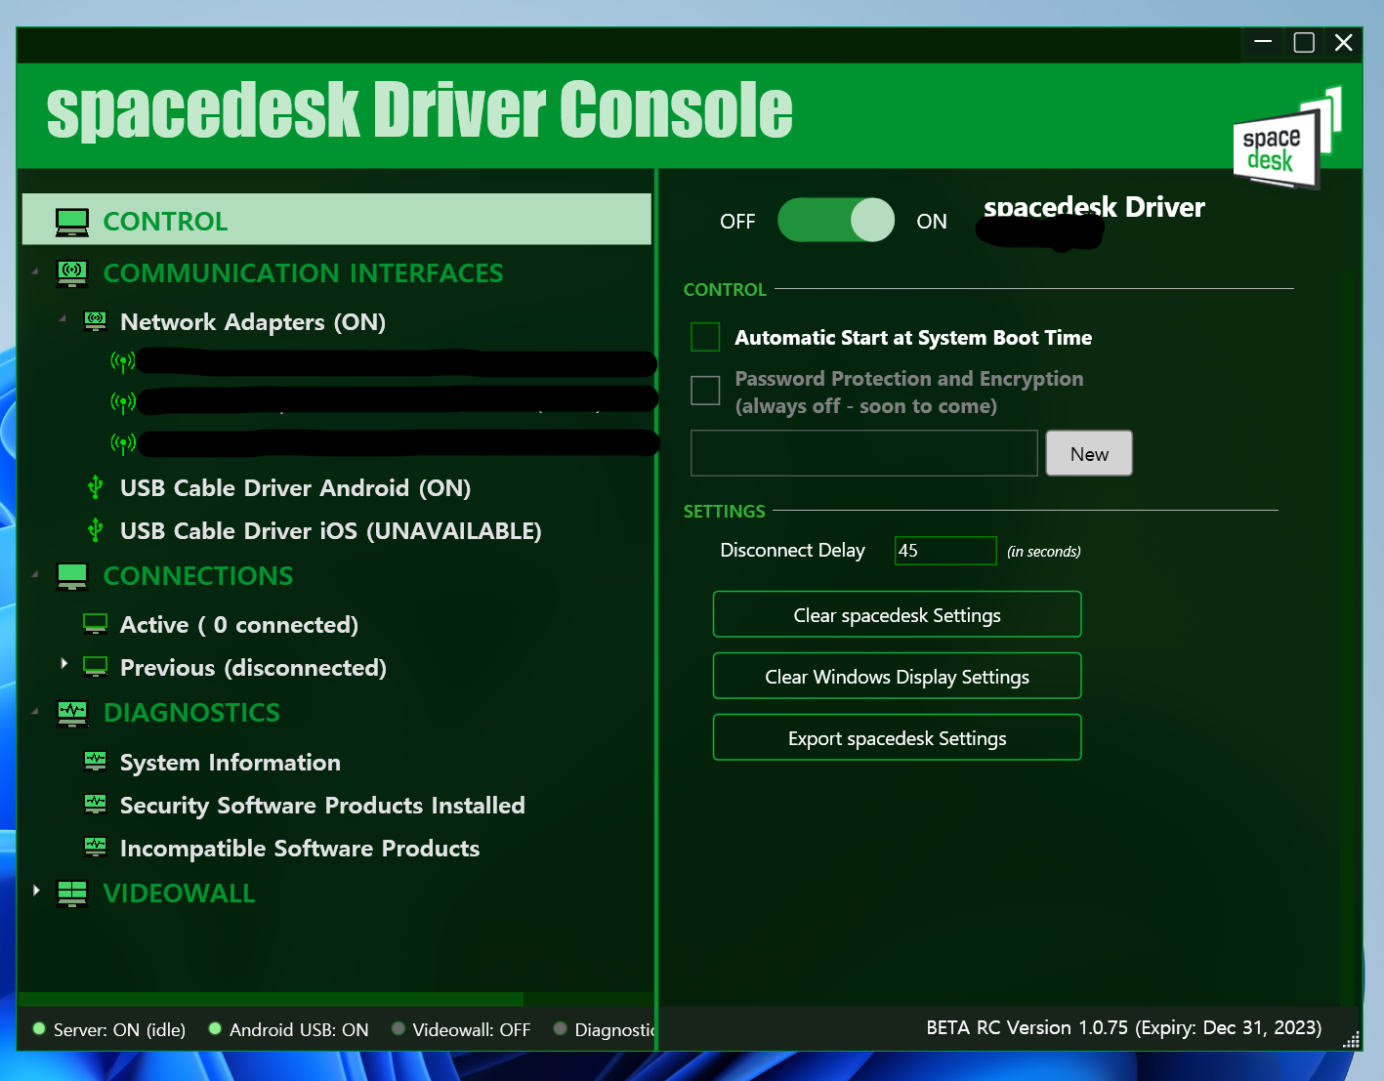This screenshot has width=1384, height=1081.
Task: Collapse the CONNECTIONS section
Action: [35, 574]
